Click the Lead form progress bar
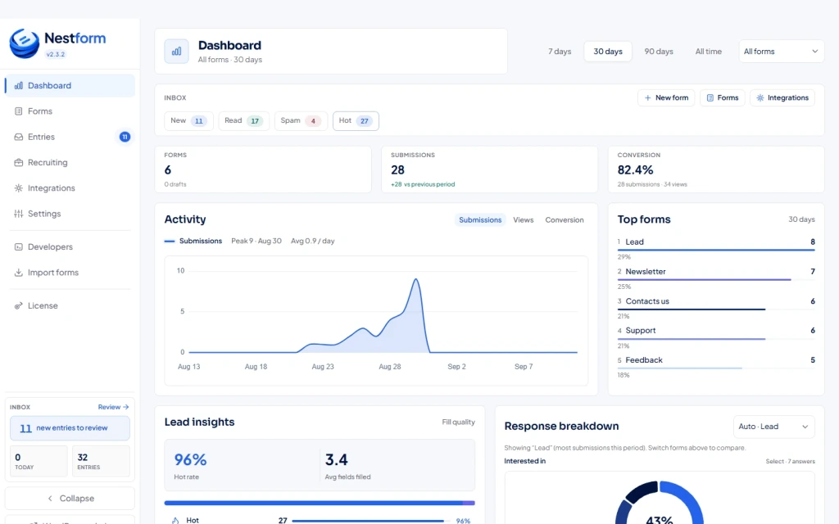This screenshot has width=839, height=524. (716, 251)
